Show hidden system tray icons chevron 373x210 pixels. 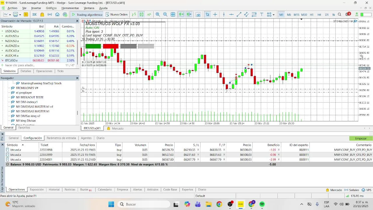(x=302, y=204)
